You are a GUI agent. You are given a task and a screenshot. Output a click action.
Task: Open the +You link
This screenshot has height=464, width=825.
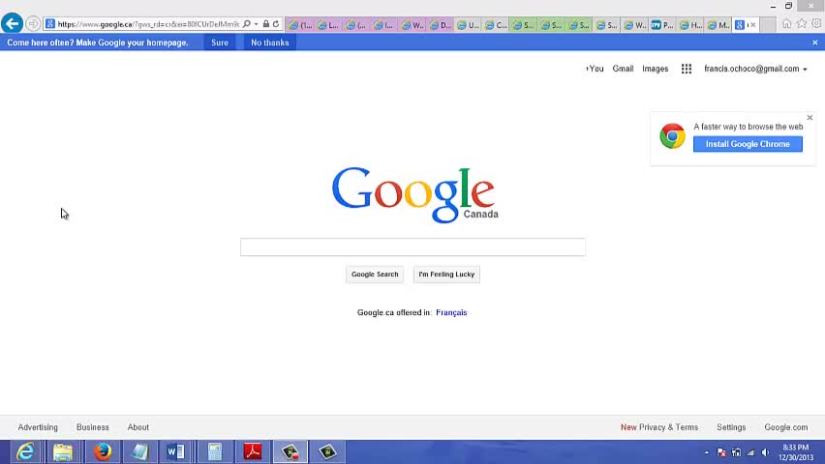pyautogui.click(x=595, y=69)
